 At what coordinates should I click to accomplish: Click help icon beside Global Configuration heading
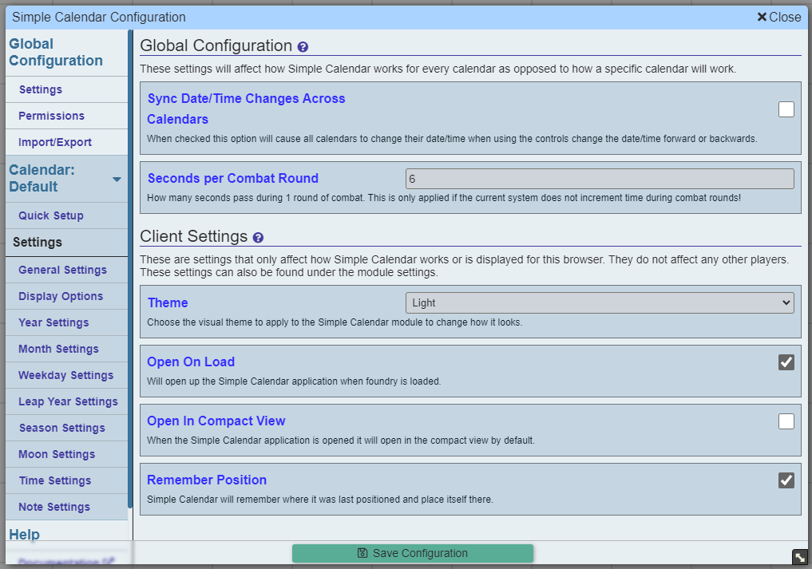point(303,47)
